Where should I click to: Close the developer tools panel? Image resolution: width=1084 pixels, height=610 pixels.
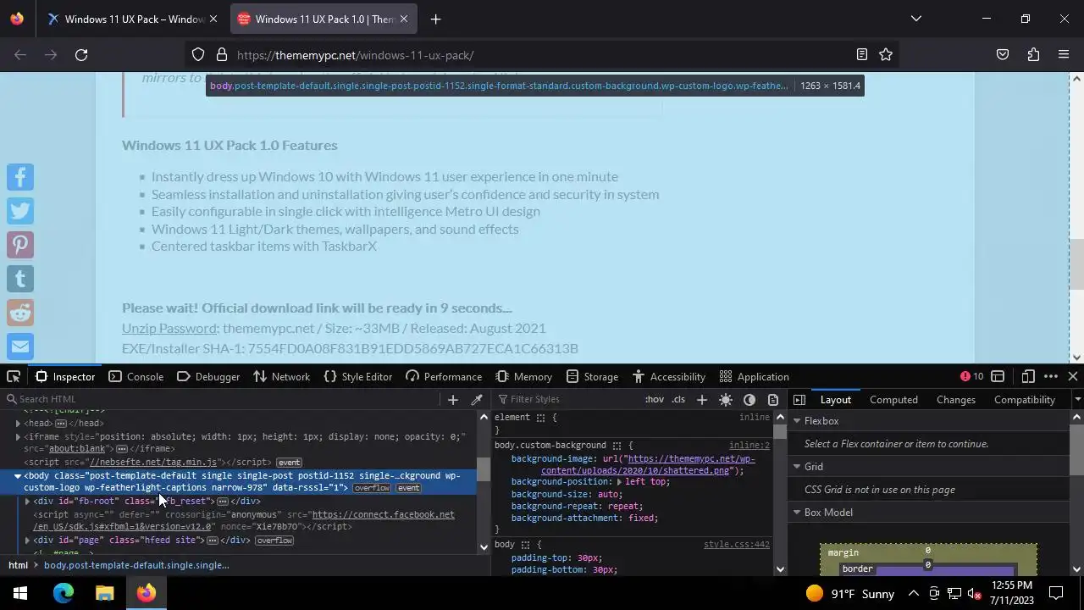(1073, 376)
